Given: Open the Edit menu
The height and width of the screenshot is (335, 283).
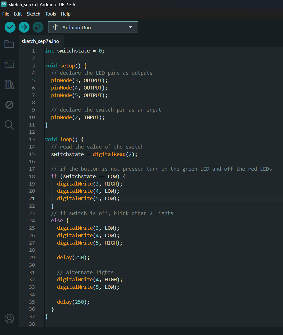Looking at the screenshot, I should [18, 14].
